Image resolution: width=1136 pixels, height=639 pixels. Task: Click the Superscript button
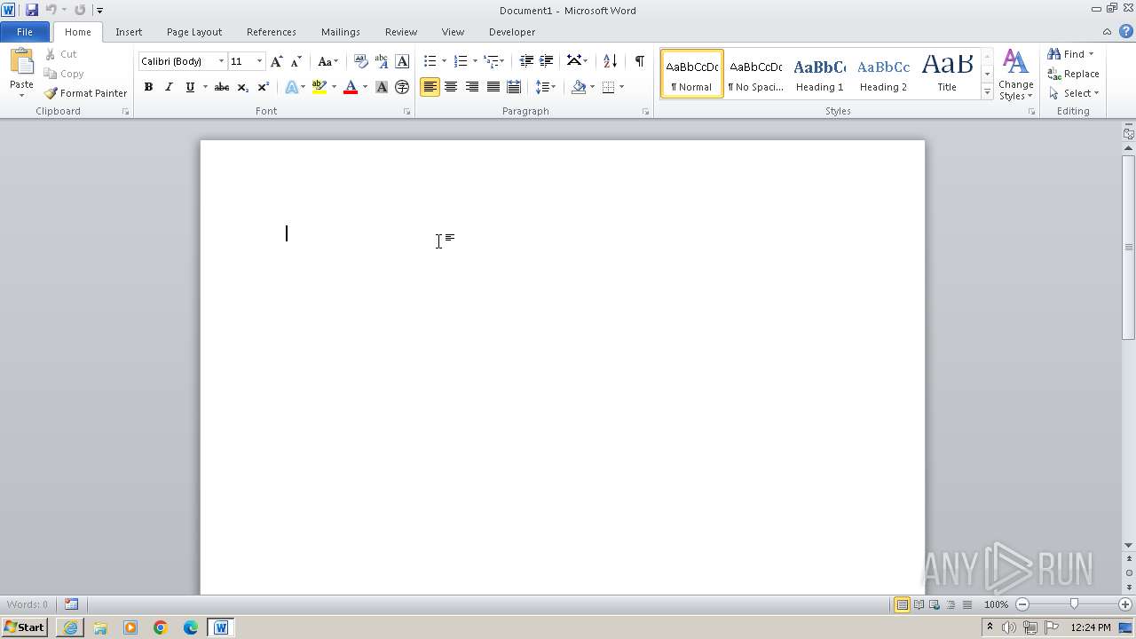pos(264,87)
